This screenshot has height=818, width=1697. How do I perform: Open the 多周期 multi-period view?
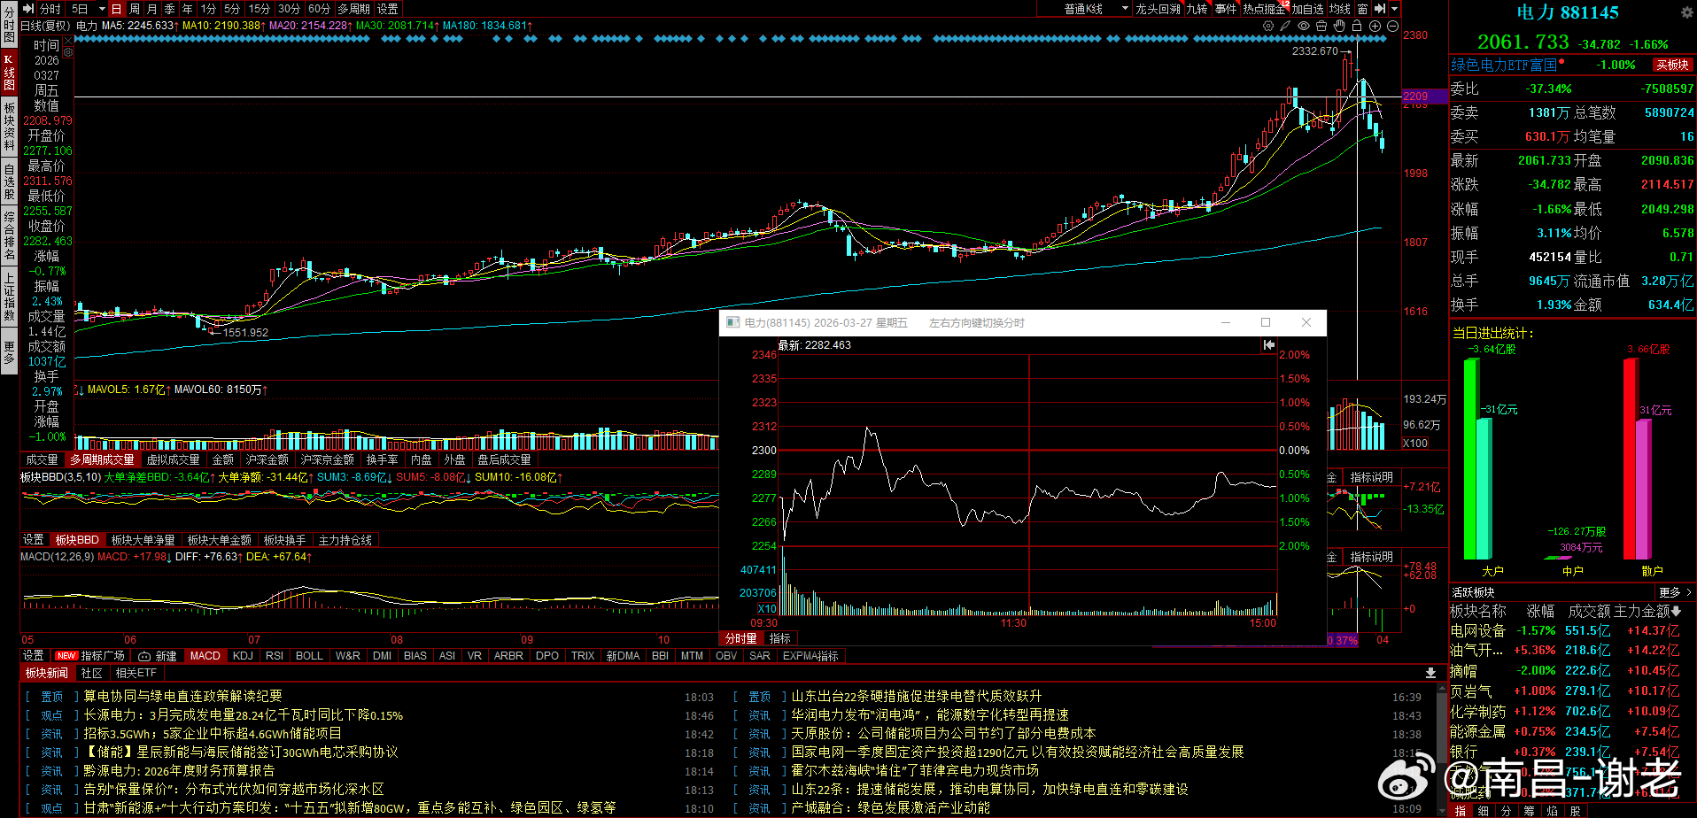click(x=353, y=9)
